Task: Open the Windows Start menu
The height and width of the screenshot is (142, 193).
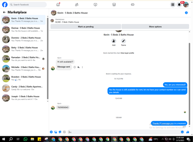Action: [x=3, y=139]
